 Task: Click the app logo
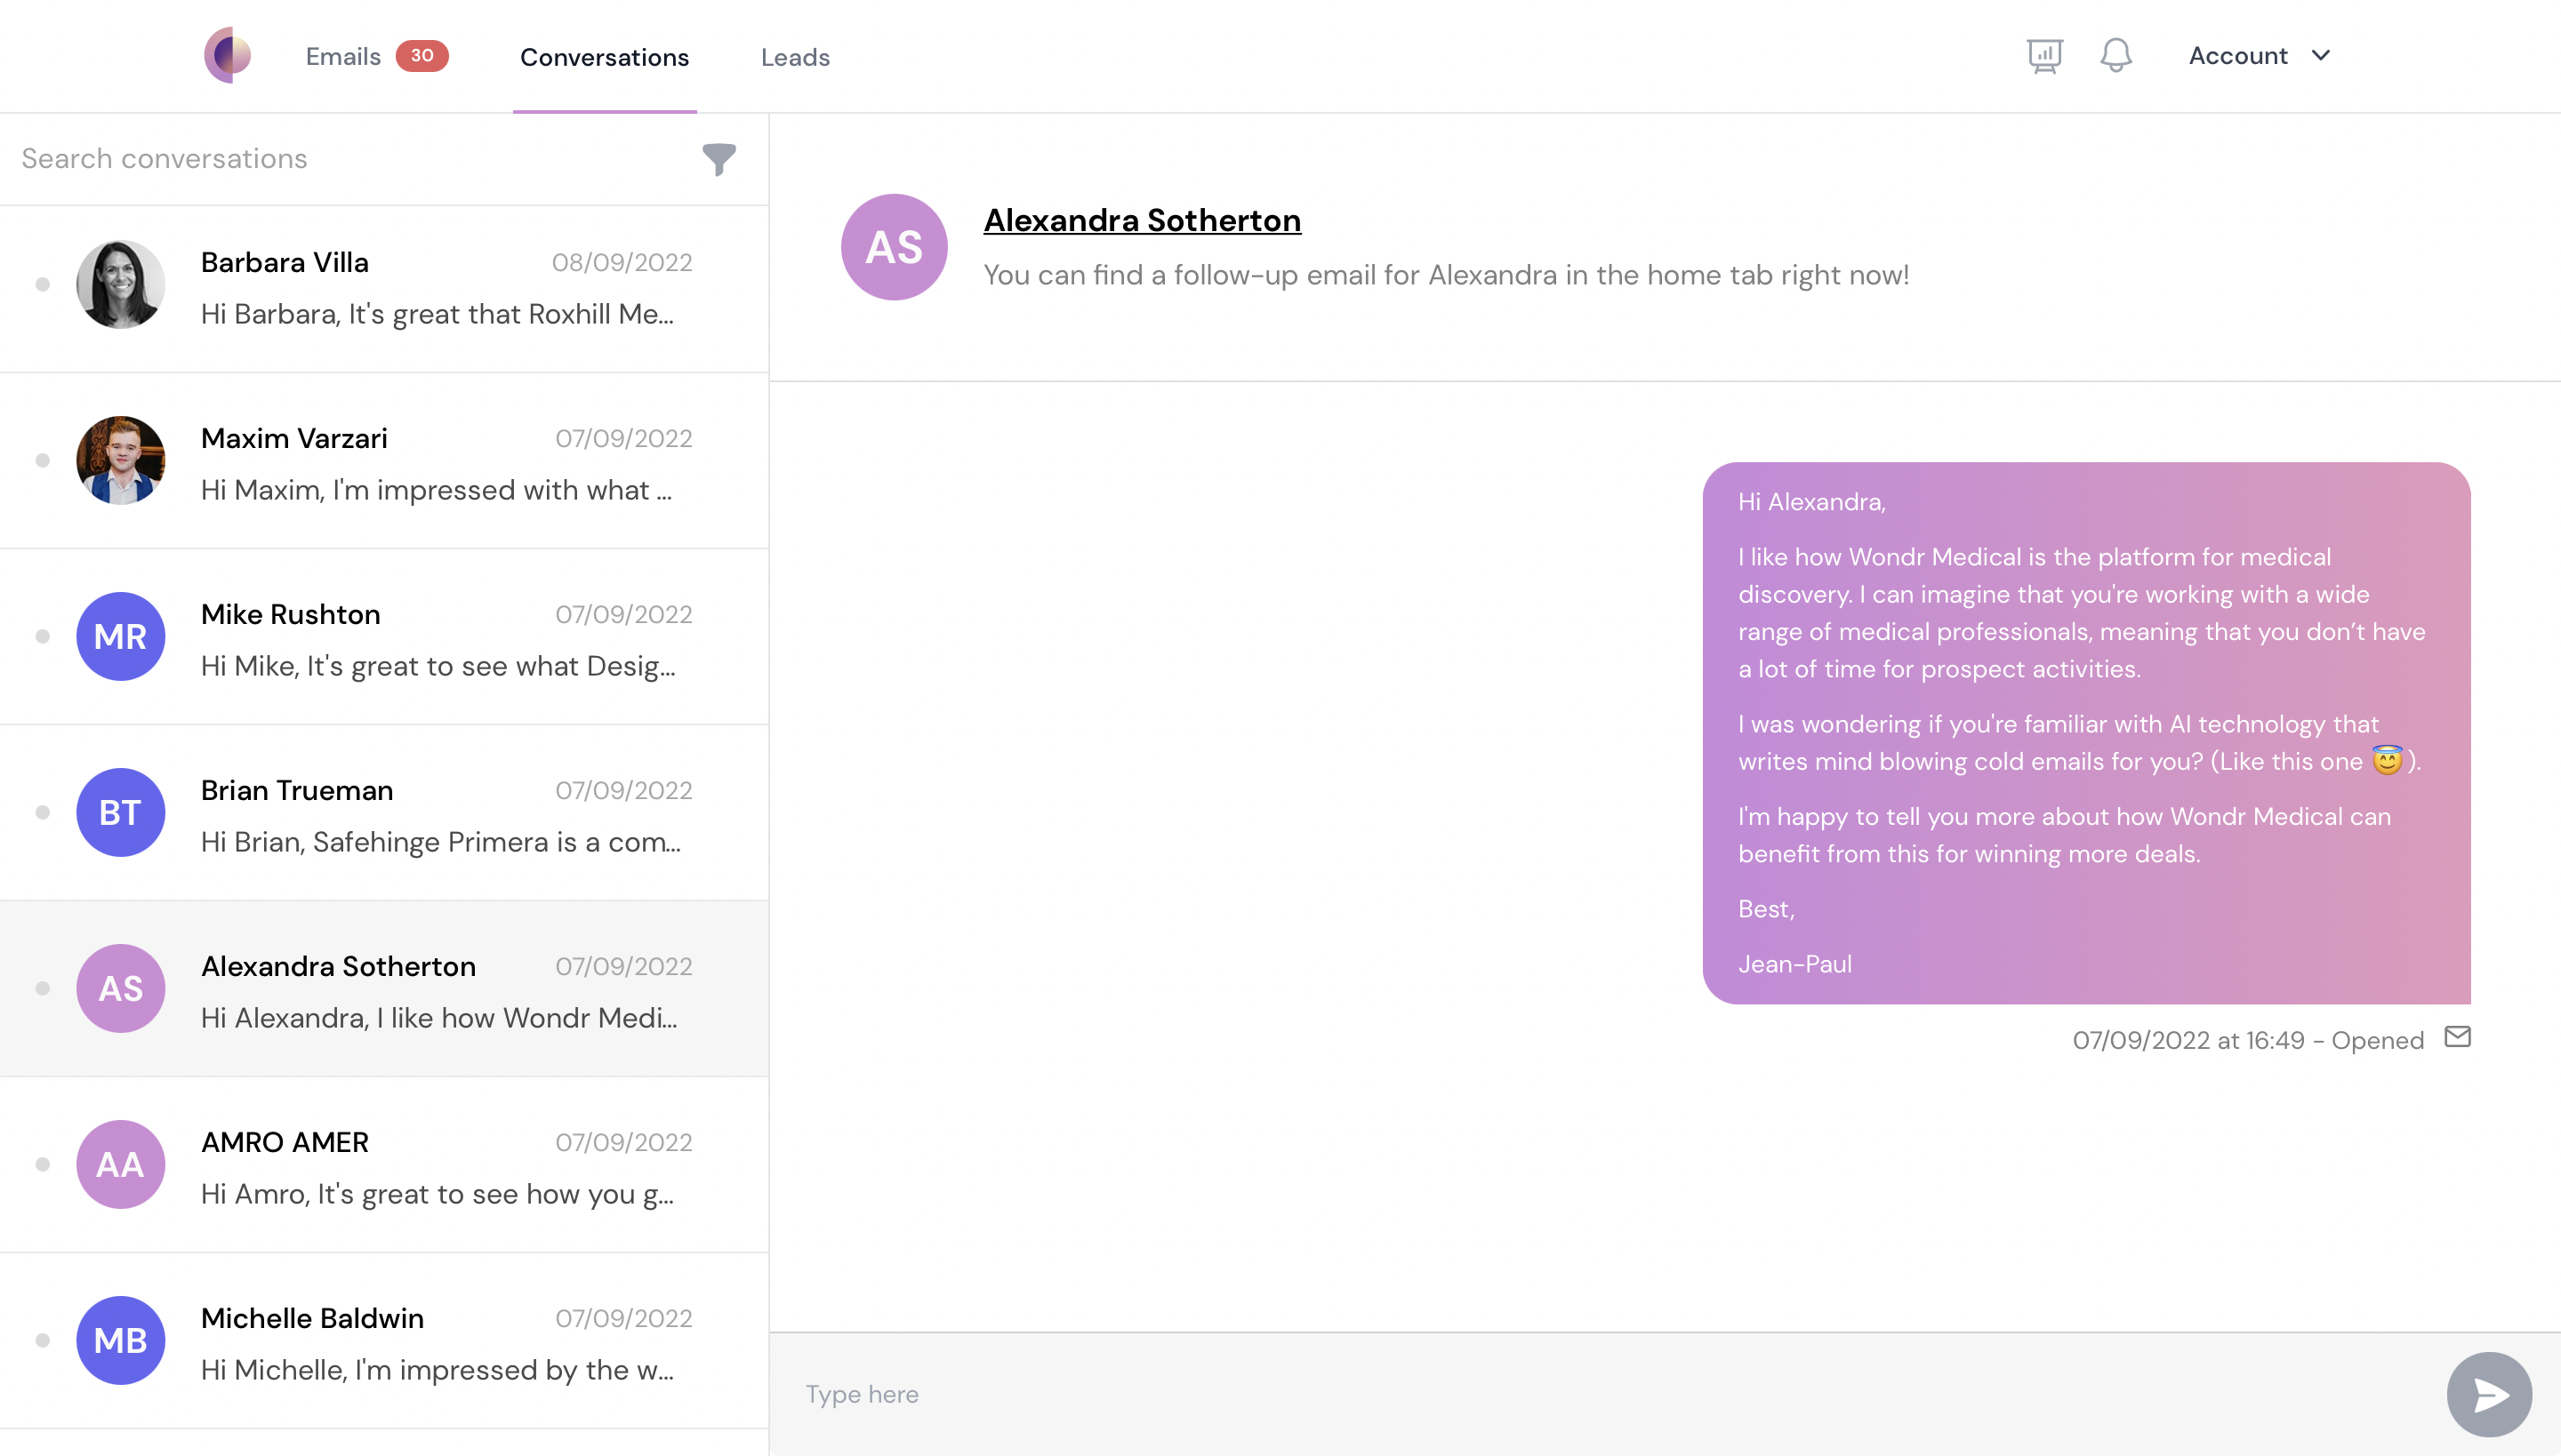click(228, 55)
